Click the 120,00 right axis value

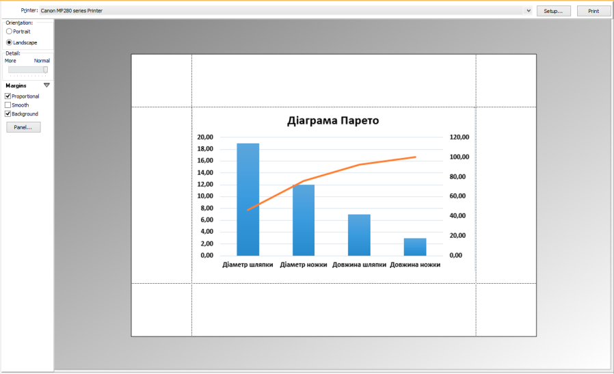tap(459, 137)
